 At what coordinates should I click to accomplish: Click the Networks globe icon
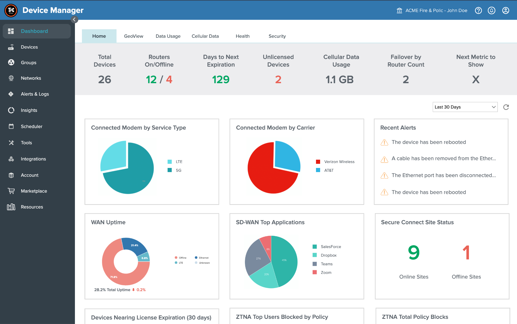(11, 78)
